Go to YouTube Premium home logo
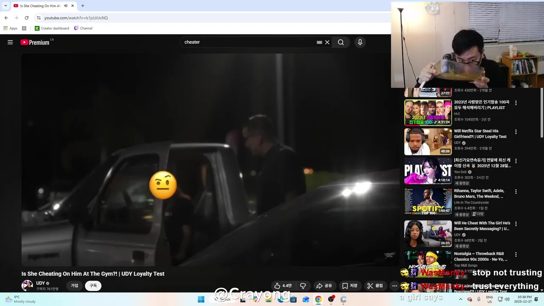544x306 pixels. pos(35,42)
